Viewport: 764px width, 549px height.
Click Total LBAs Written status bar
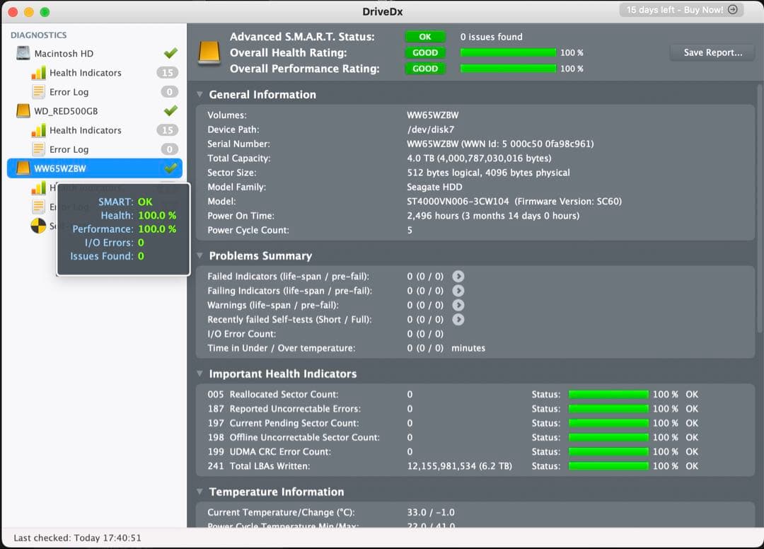[608, 466]
